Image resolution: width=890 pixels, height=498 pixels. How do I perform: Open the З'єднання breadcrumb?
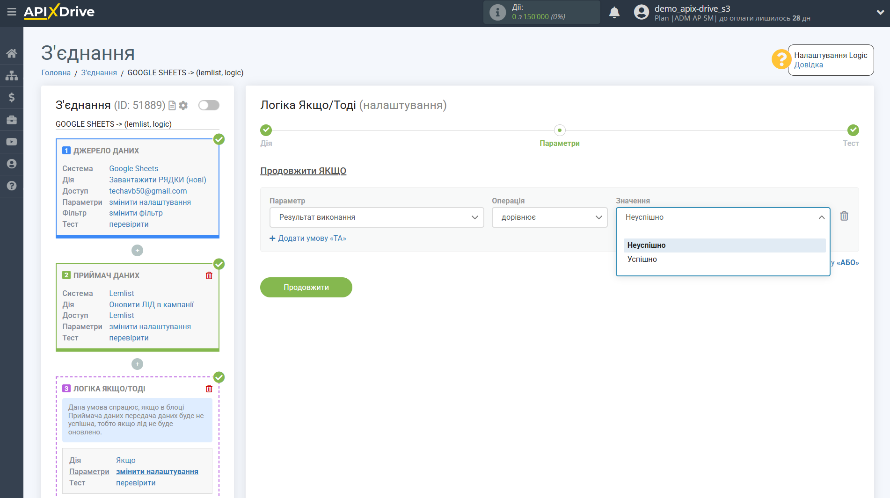tap(99, 72)
